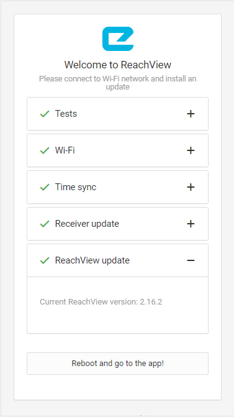Click the Current ReachView version text
This screenshot has height=417, width=234.
click(x=101, y=302)
